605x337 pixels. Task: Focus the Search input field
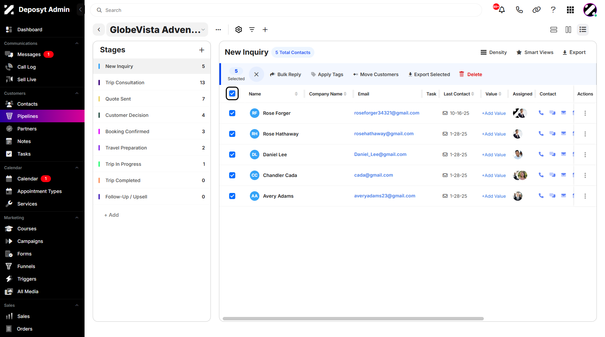pyautogui.click(x=286, y=10)
